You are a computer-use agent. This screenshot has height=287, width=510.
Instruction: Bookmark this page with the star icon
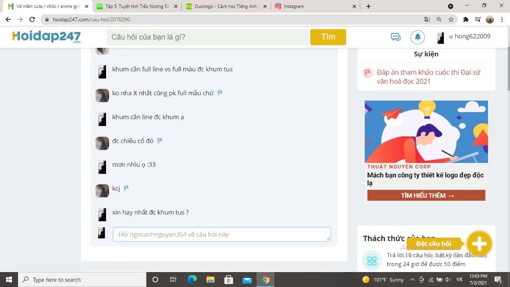[x=451, y=19]
